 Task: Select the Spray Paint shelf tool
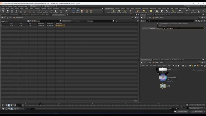point(56,12)
